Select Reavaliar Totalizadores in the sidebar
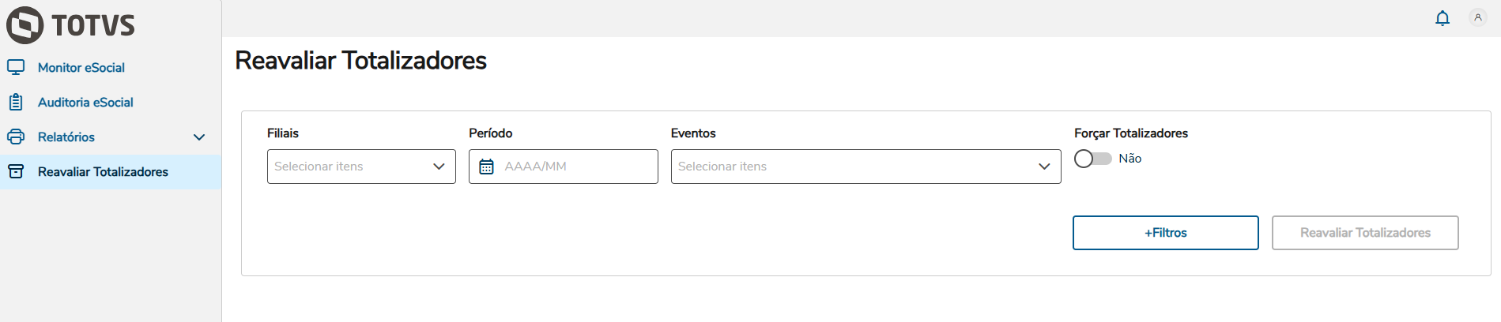The image size is (1501, 322). pos(103,172)
